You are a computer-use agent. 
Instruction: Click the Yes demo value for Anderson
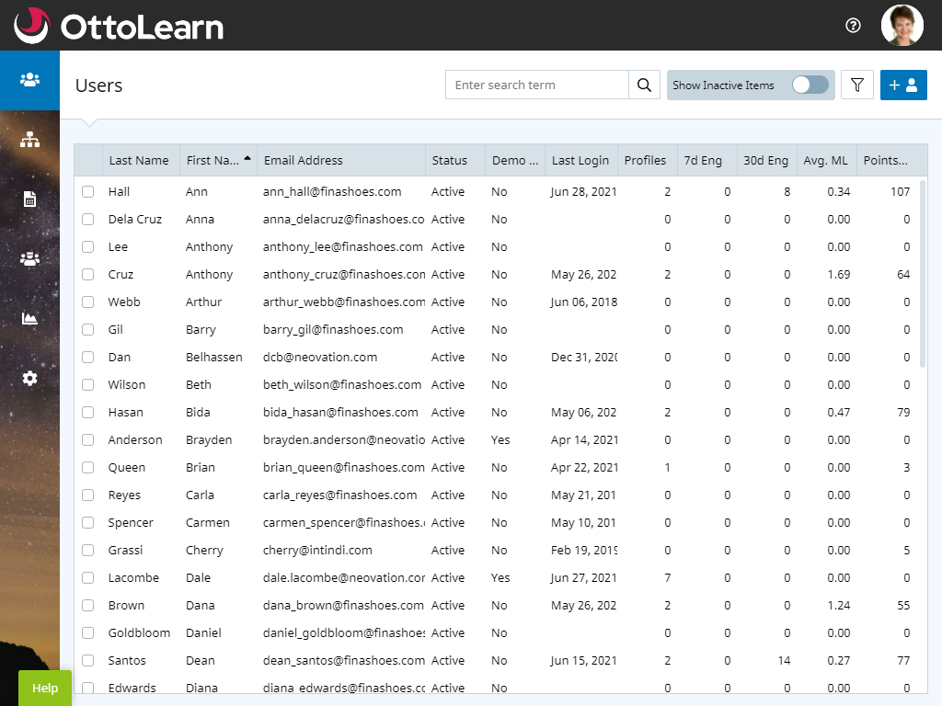tap(500, 440)
